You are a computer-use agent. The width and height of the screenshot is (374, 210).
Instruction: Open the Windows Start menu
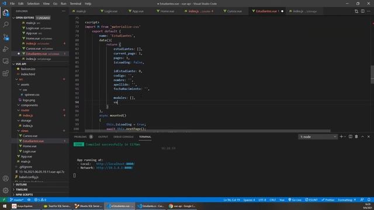4,206
